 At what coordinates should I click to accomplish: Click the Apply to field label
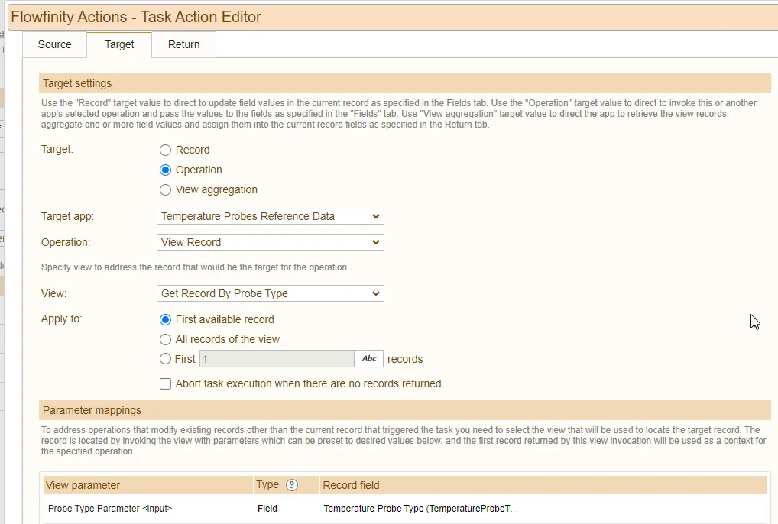[62, 319]
